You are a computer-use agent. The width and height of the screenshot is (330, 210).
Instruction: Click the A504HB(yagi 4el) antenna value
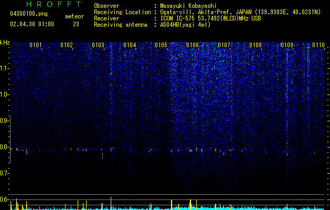pos(185,25)
